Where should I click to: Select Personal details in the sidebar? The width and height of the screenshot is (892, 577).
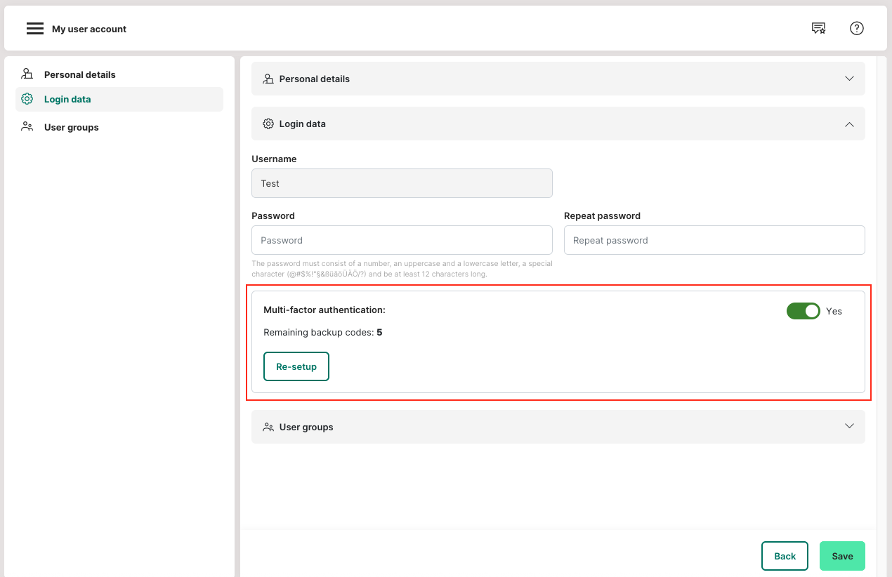[79, 74]
